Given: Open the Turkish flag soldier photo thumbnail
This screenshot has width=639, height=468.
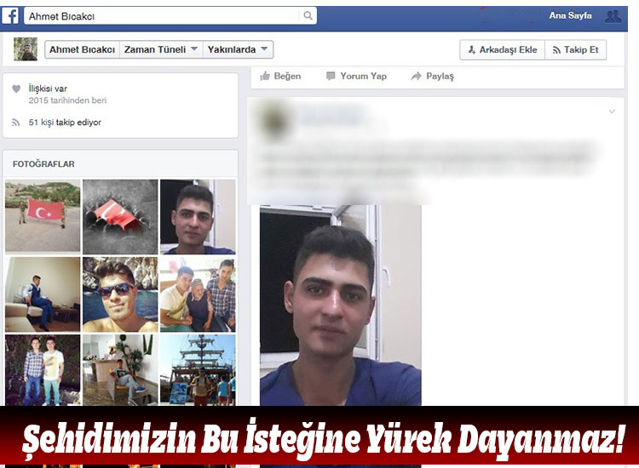Looking at the screenshot, I should pos(43,216).
